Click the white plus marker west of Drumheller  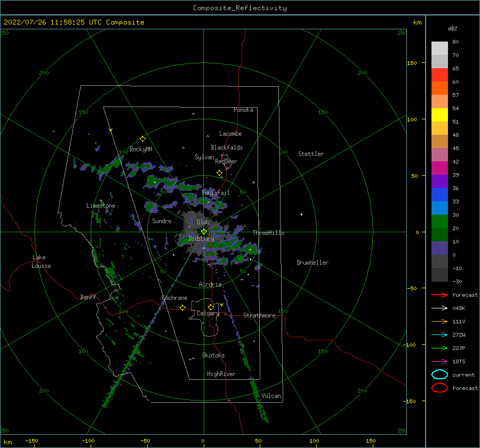coord(301,214)
